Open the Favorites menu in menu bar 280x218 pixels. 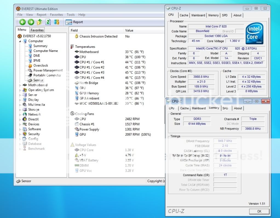click(56, 15)
